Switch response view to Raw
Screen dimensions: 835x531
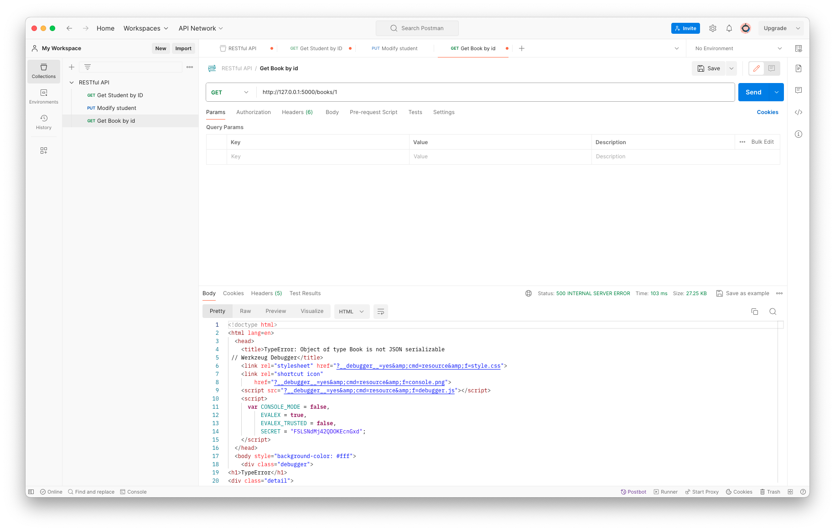tap(245, 311)
